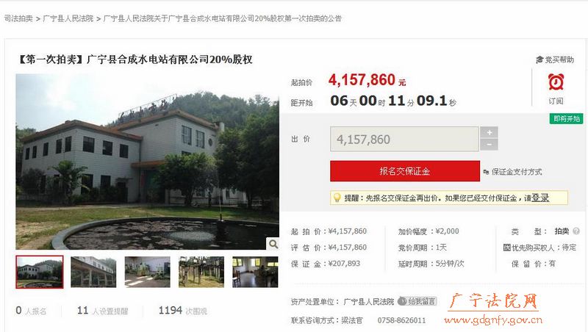
Task: Click the bid price input field
Action: click(404, 139)
